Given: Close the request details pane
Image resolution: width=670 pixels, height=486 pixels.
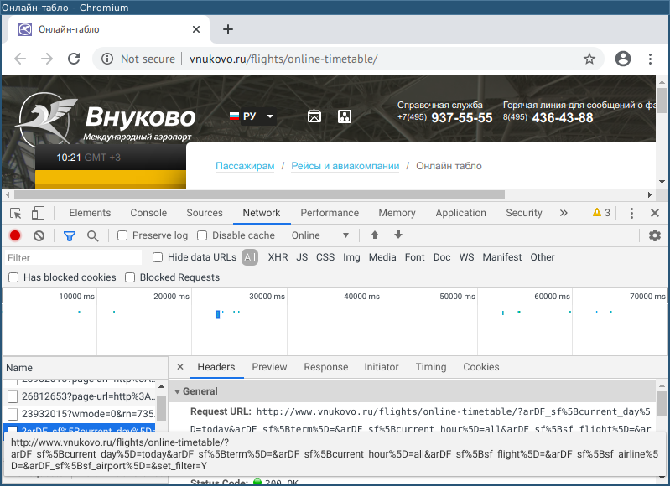Looking at the screenshot, I should [x=180, y=367].
